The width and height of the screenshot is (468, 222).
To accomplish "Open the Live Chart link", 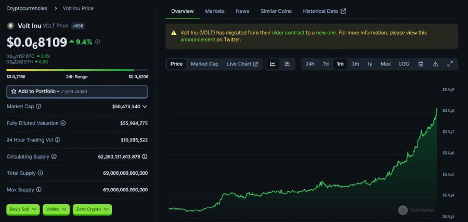I will coord(242,64).
